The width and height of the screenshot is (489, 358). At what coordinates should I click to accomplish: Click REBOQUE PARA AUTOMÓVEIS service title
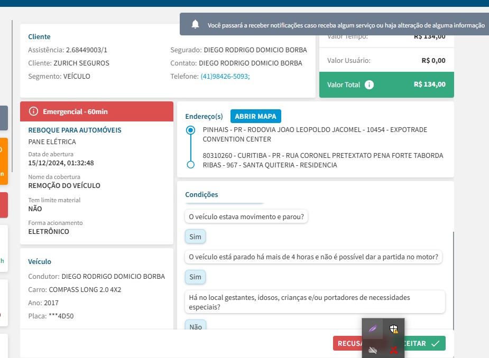(x=75, y=130)
